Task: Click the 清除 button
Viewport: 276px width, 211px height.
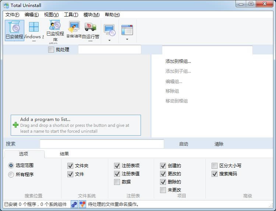Action: (219, 144)
